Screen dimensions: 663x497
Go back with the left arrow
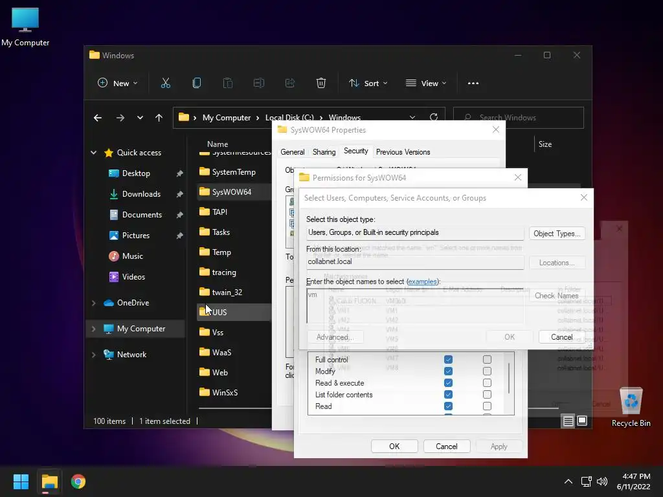98,118
